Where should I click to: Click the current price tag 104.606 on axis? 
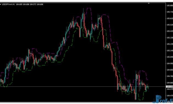(x=170, y=87)
